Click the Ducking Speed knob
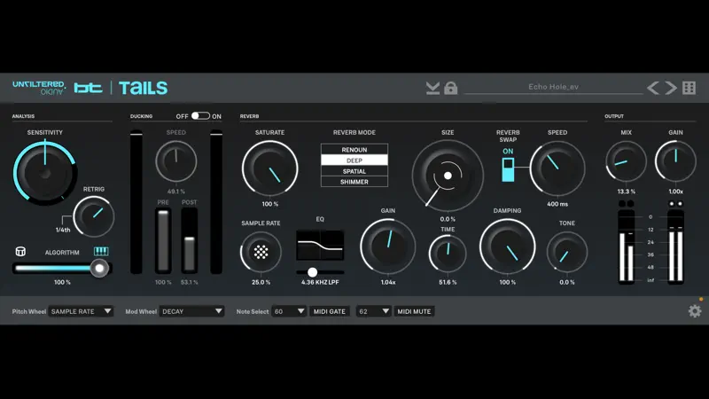709x399 pixels. pos(175,161)
